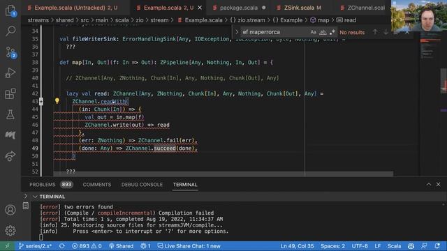The image size is (447, 251).
Task: Click the find input field 'ef maperrorca'
Action: pyautogui.click(x=274, y=32)
